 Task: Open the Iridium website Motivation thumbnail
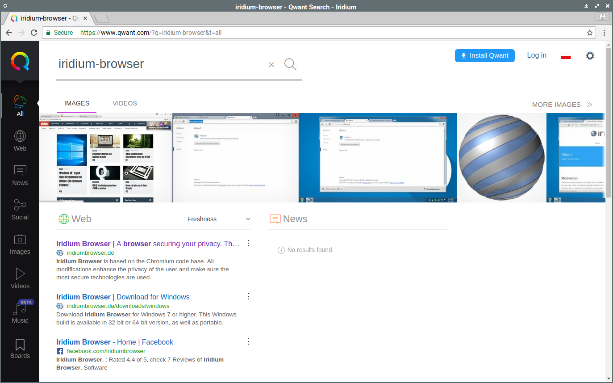[576, 158]
